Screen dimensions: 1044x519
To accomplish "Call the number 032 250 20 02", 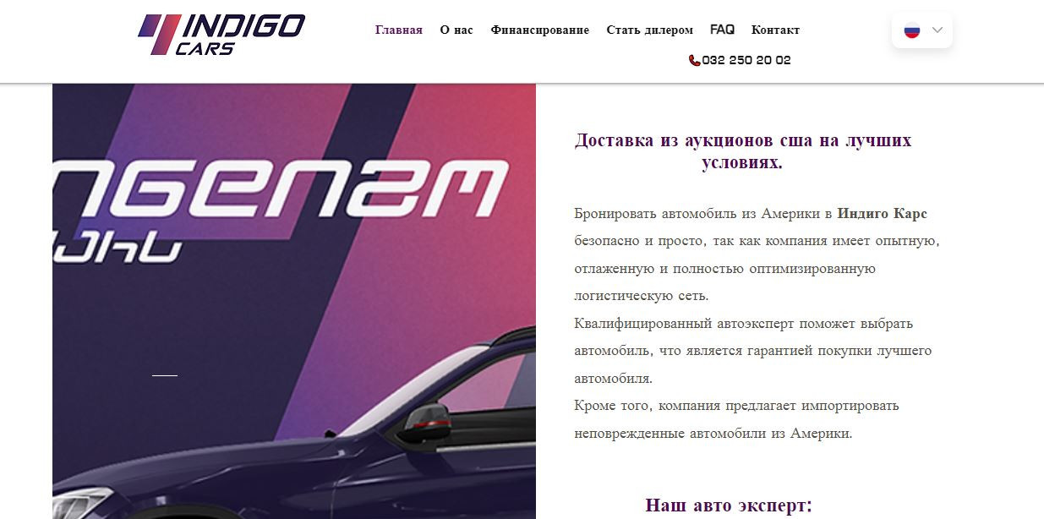I will (746, 61).
